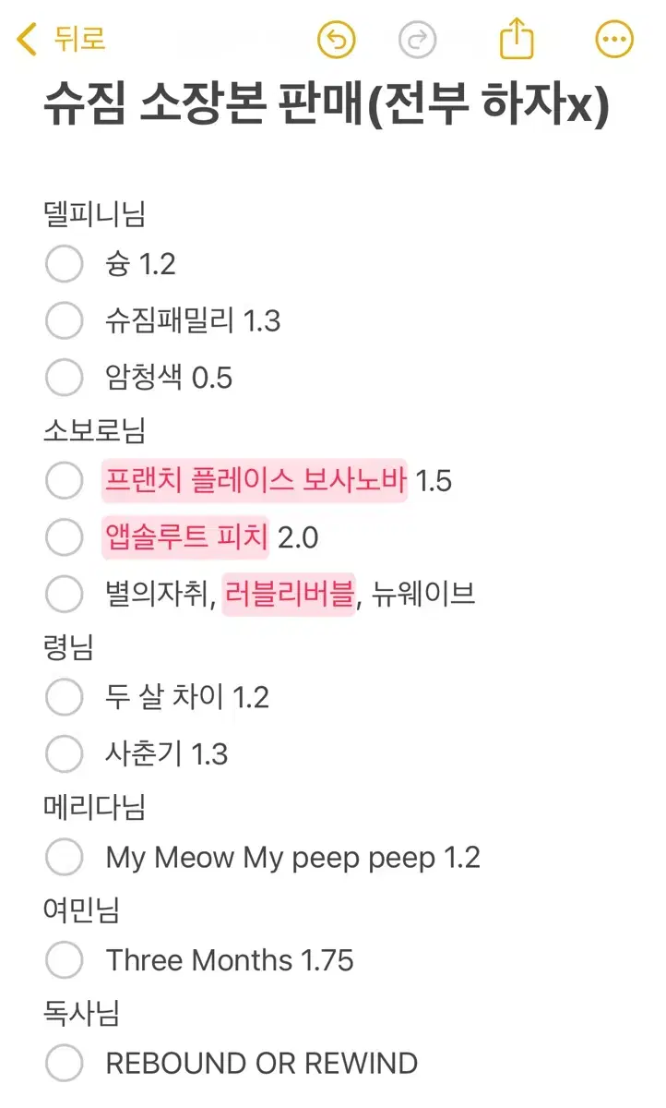
Task: Check off the 암청색 0.5 item
Action: pos(65,378)
